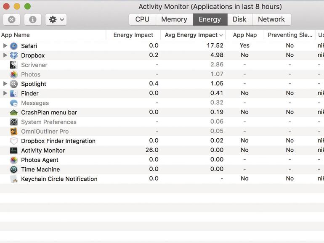Screen dimensions: 324x243
Task: Click the Time Machine clock icon
Action: pos(14,169)
